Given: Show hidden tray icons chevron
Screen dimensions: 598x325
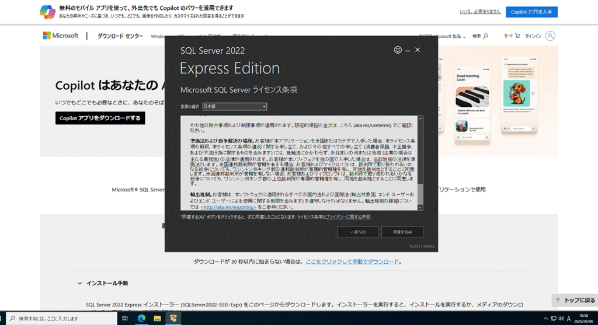Looking at the screenshot, I should (x=545, y=319).
